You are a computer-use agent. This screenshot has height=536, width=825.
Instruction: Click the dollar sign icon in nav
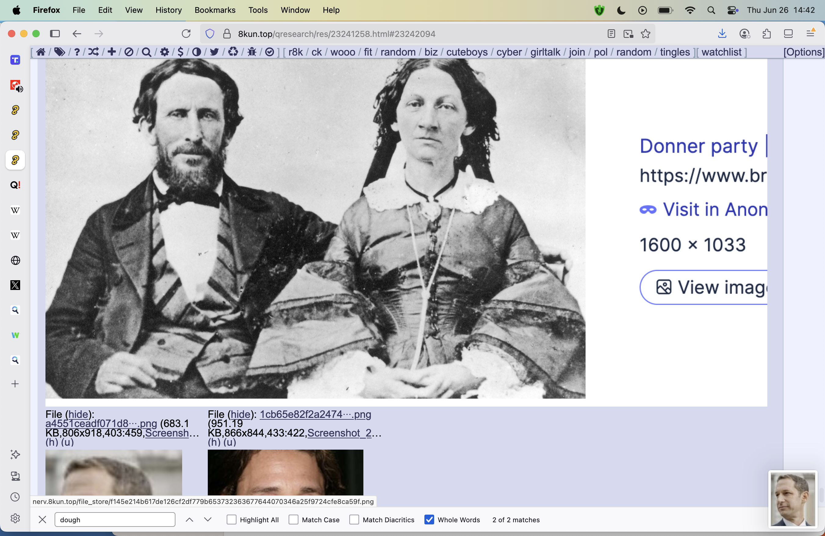point(180,52)
